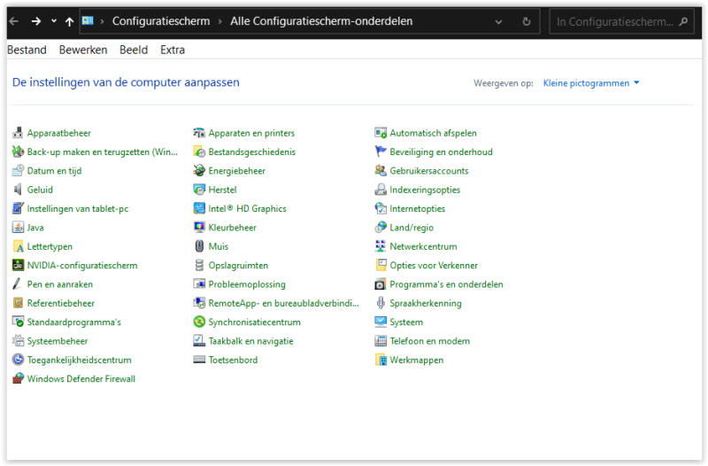Open the recent locations dropdown arrow
This screenshot has width=708, height=466.
(53, 21)
